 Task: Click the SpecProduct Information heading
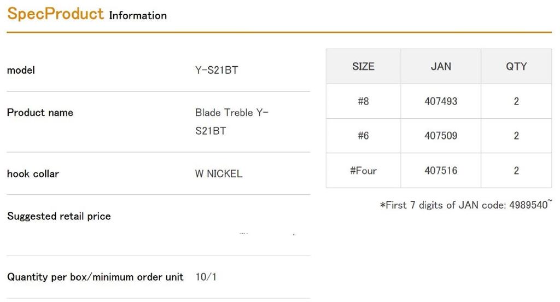pos(86,14)
